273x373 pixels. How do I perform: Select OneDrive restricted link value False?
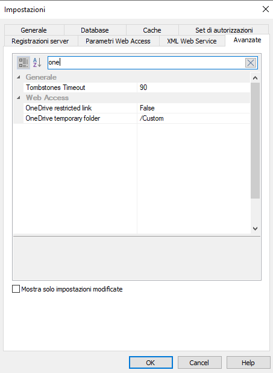(193, 108)
